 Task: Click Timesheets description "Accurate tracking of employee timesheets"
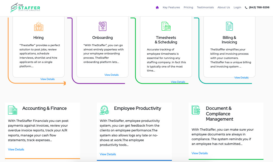(166, 60)
